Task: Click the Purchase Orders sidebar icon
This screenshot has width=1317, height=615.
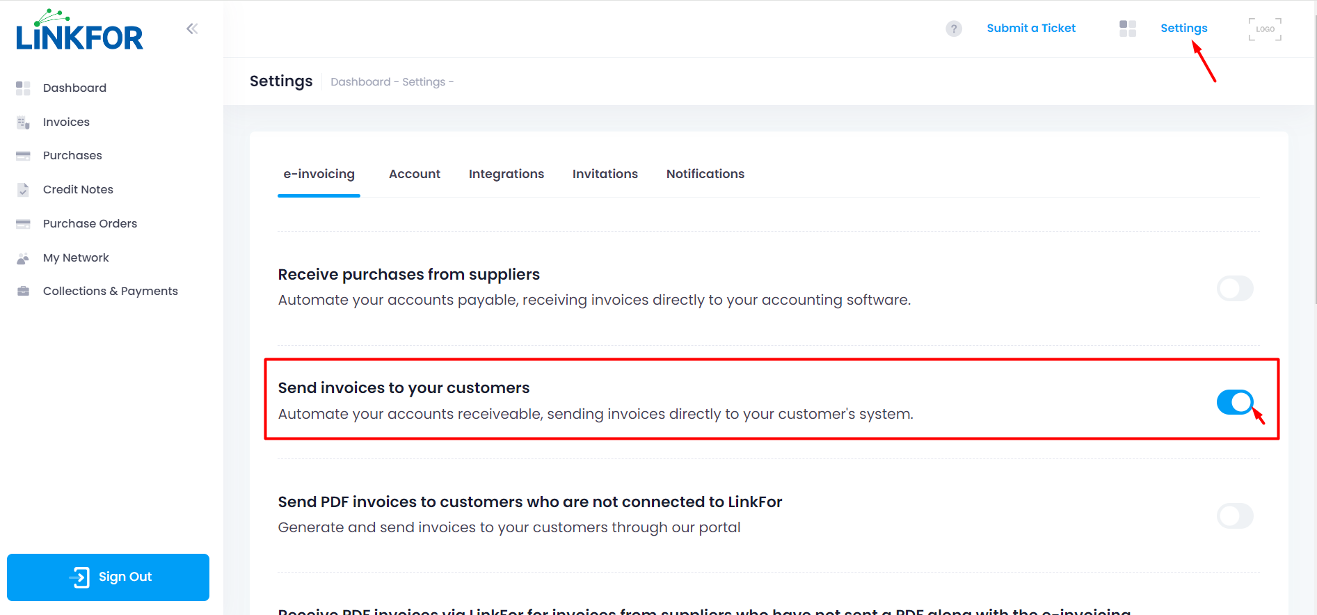Action: [x=23, y=224]
